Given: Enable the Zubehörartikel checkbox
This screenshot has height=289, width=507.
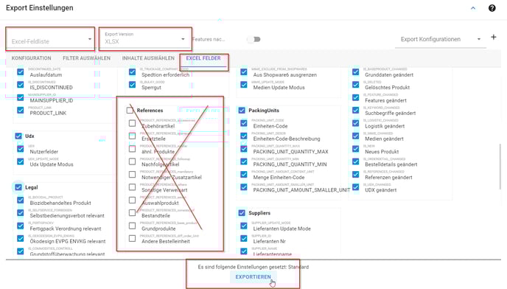Looking at the screenshot, I should click(132, 123).
